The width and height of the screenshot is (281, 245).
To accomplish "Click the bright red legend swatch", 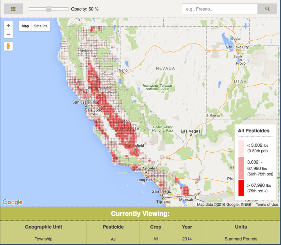I will pos(241,188).
